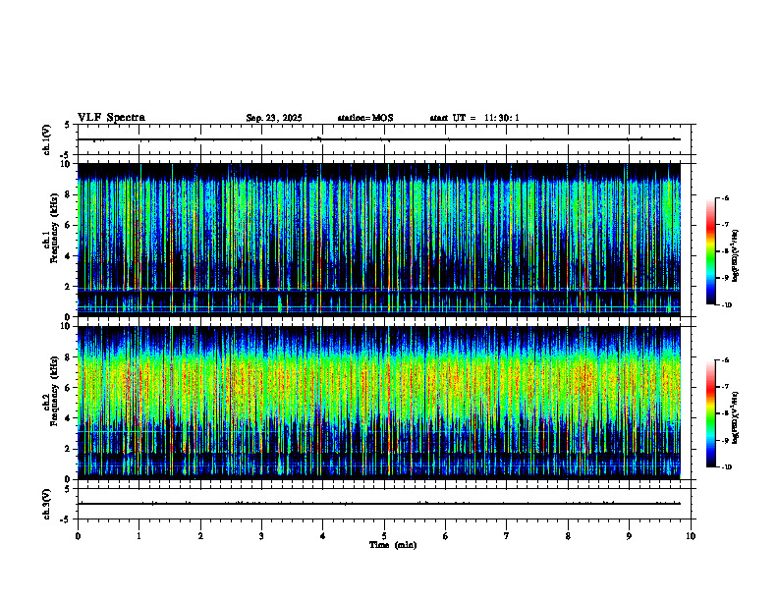The image size is (778, 601).
Task: Click ch.2 frequency tick label "4"
Action: pyautogui.click(x=69, y=418)
